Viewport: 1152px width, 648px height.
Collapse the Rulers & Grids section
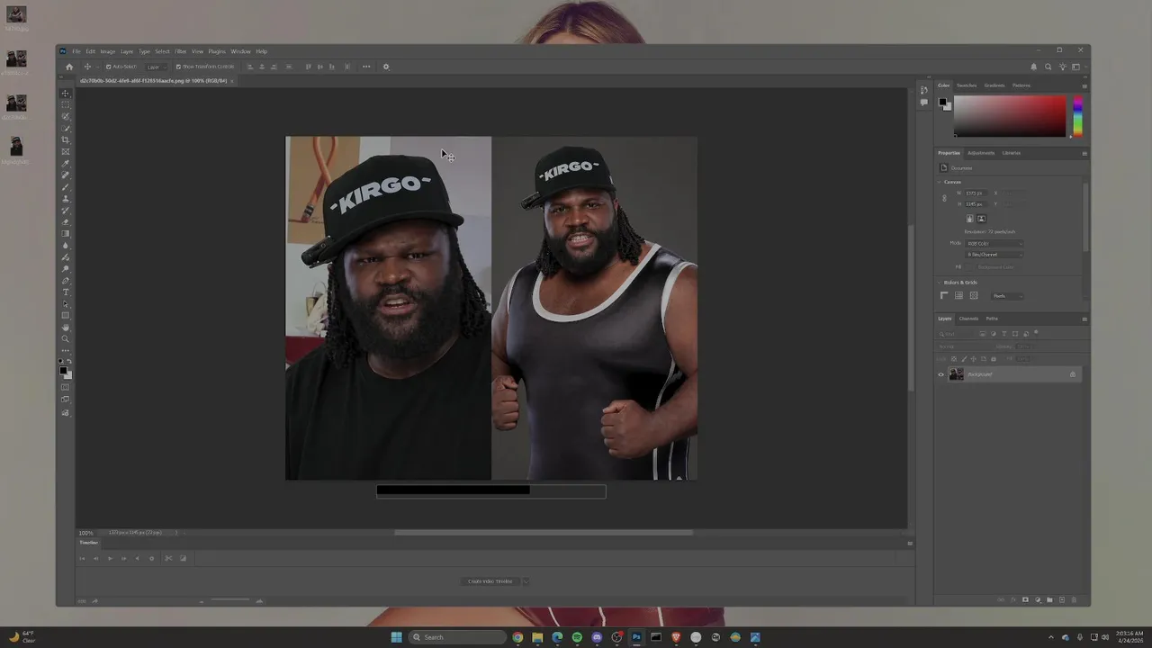pos(939,283)
